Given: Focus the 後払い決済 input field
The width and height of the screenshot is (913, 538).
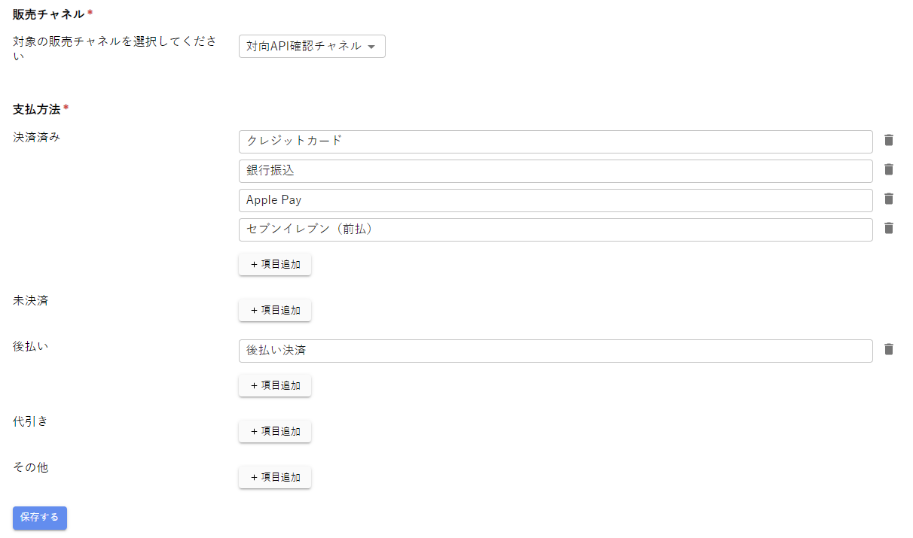Looking at the screenshot, I should (556, 351).
